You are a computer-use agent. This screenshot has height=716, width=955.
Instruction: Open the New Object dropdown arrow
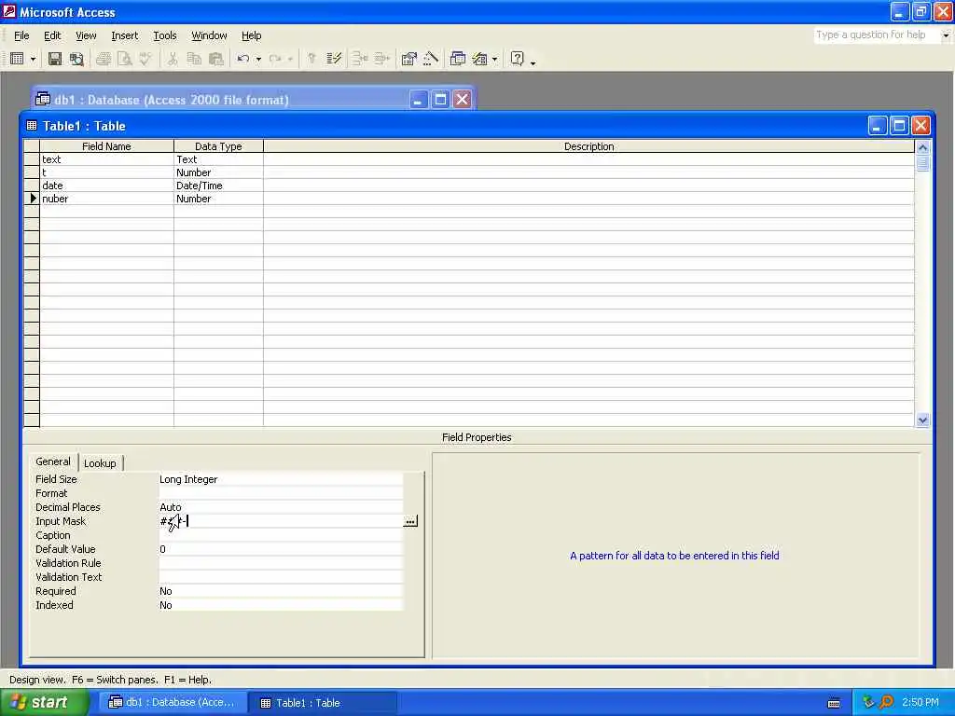point(494,59)
